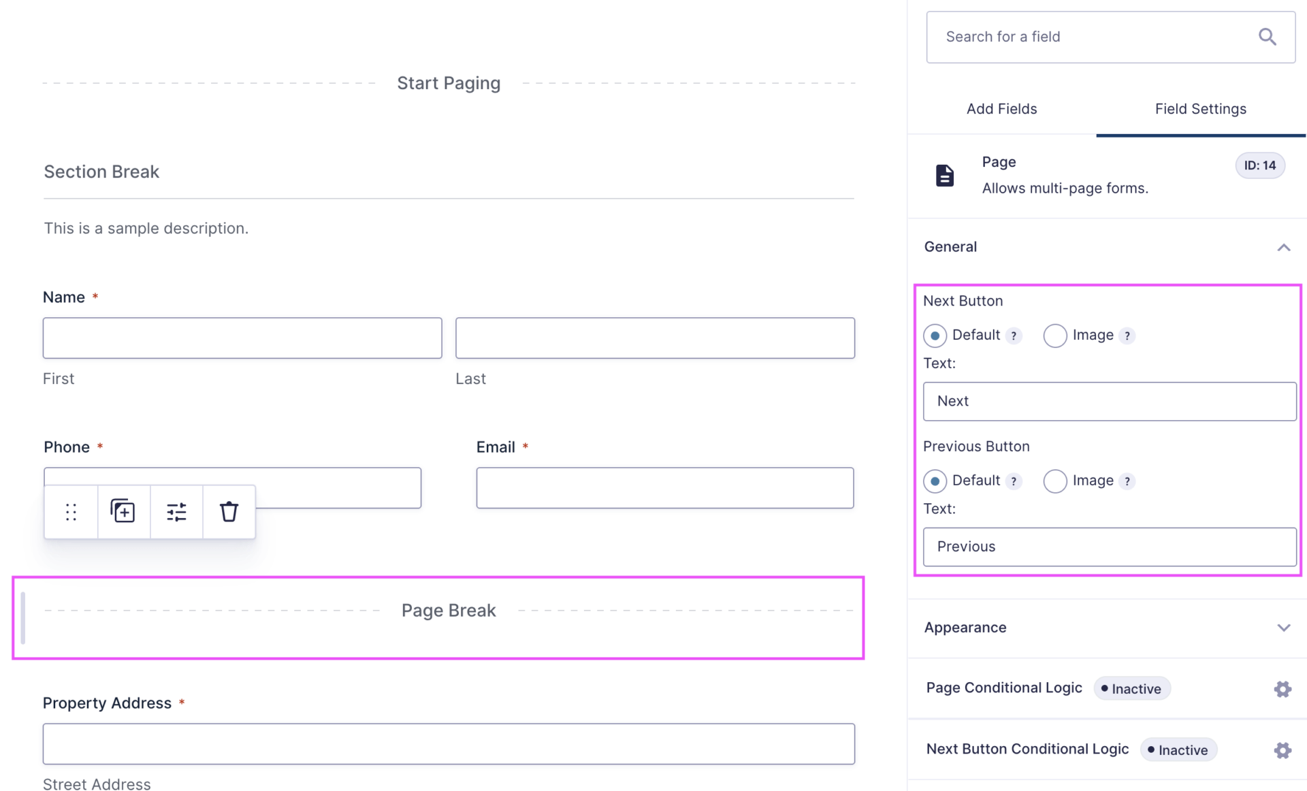Screen dimensions: 1307x791
Task: Click the Previous button Text input
Action: tap(1109, 547)
